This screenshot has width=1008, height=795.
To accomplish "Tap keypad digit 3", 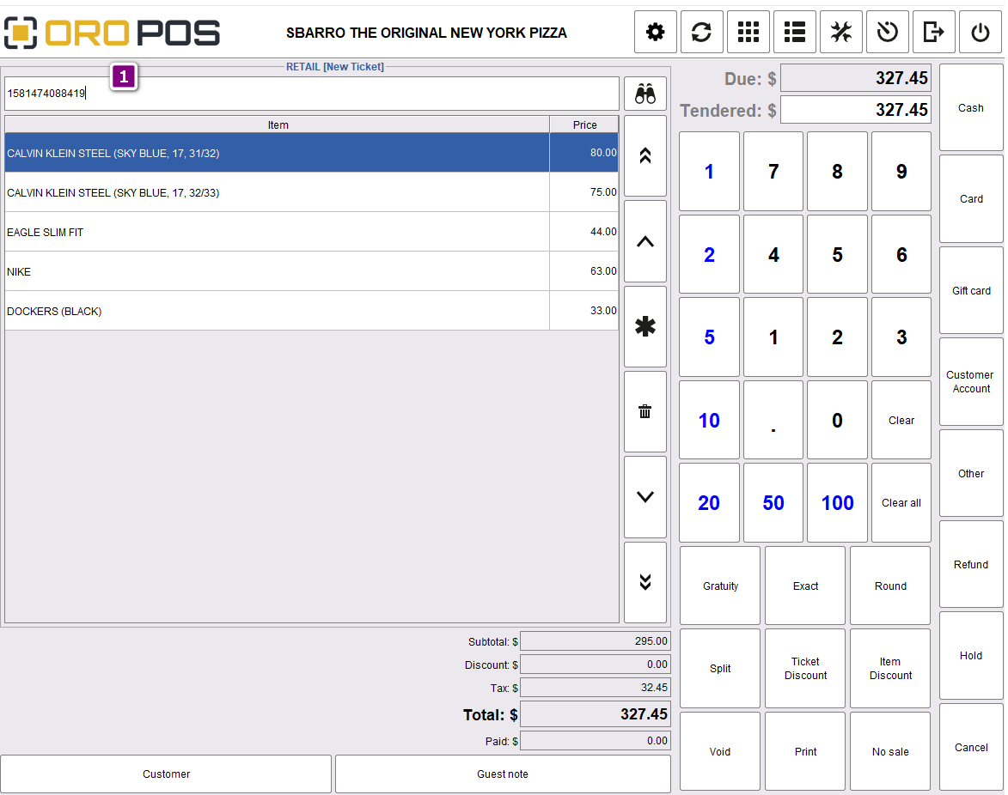I will coord(901,337).
